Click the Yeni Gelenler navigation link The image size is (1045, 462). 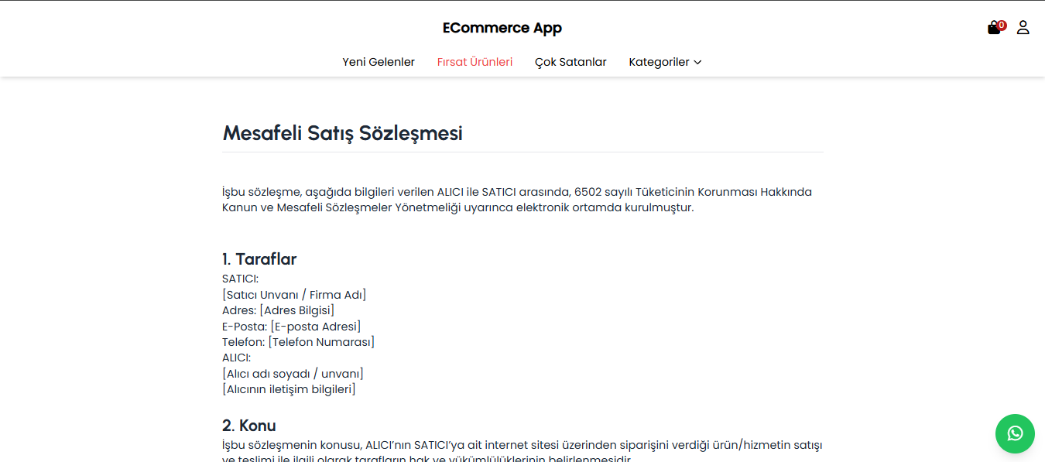tap(379, 62)
